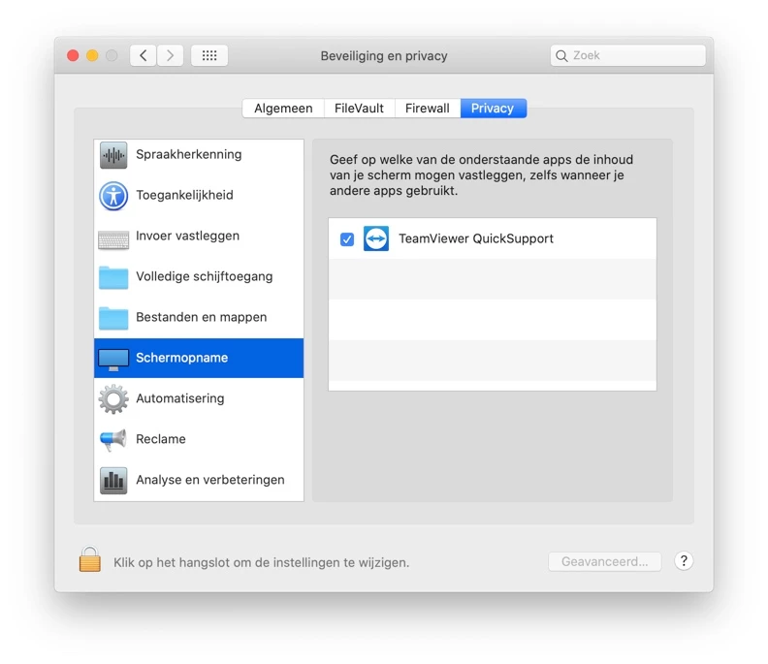Click the Geavanceerd... button
768x664 pixels.
tap(605, 561)
